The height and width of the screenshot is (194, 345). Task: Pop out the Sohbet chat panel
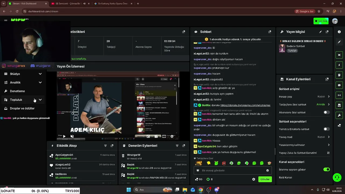click(270, 32)
